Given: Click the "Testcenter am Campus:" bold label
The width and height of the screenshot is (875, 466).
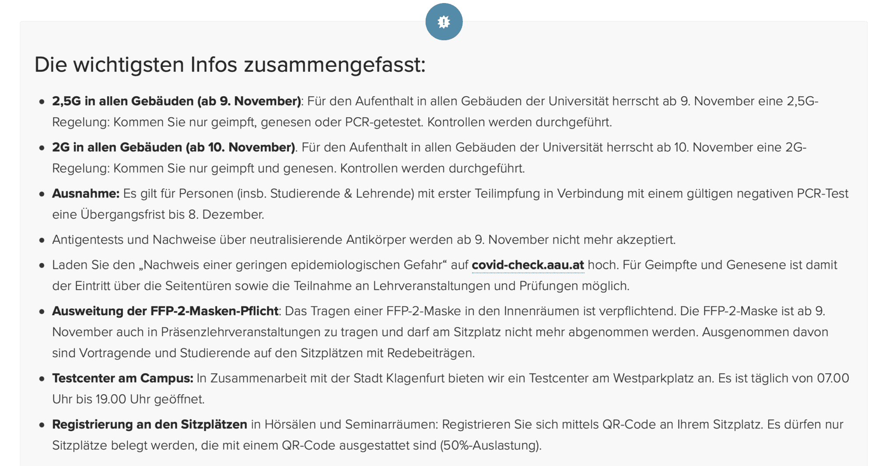Looking at the screenshot, I should click(x=122, y=378).
